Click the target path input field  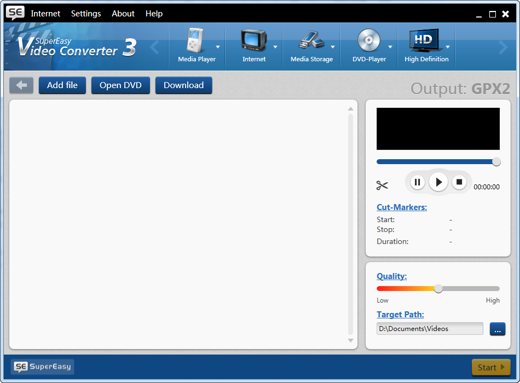(430, 329)
